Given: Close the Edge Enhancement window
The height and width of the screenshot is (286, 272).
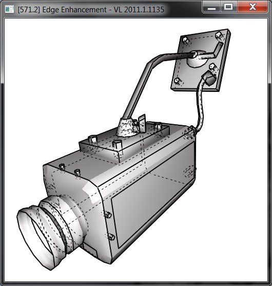Looking at the screenshot, I should pos(252,7).
